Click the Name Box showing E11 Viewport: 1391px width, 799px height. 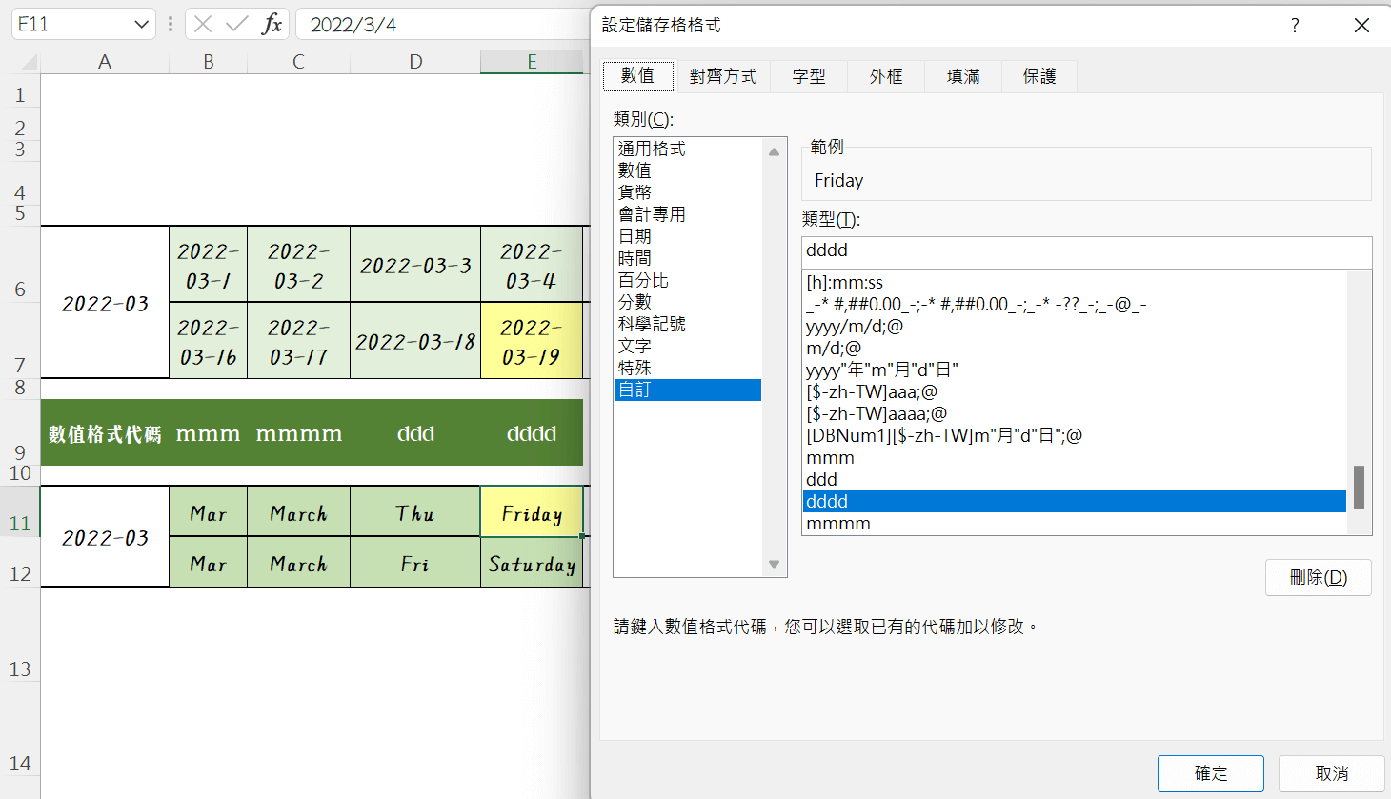(x=71, y=25)
